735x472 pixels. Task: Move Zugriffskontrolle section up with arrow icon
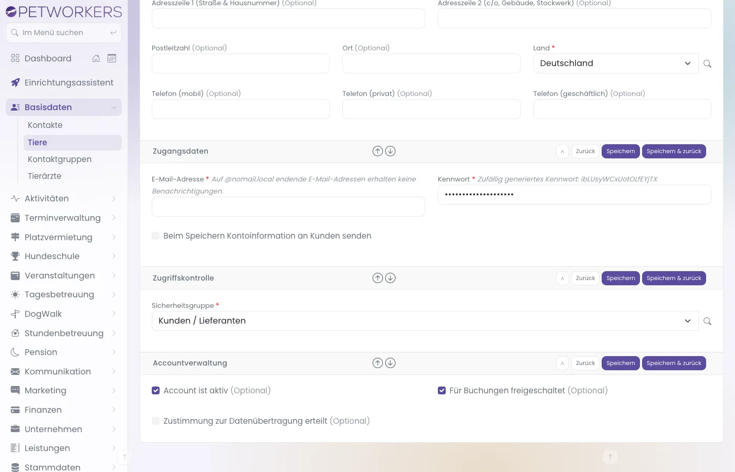(x=377, y=278)
